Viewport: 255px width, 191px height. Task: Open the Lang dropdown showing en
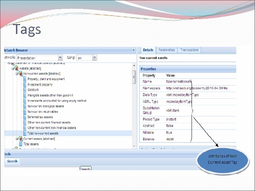pyautogui.click(x=95, y=58)
